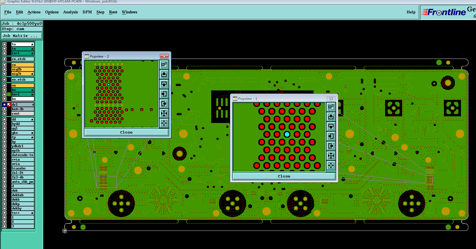The width and height of the screenshot is (476, 249).
Task: Click the origin crosshair marker below the board
Action: [x=65, y=231]
